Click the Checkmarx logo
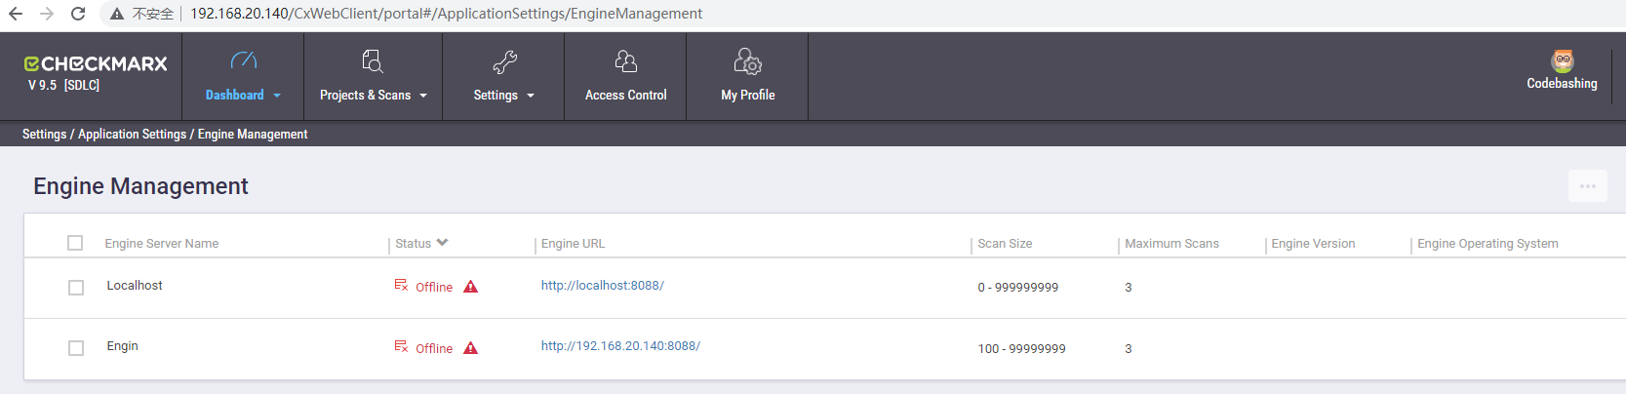Viewport: 1626px width, 394px height. pos(96,64)
